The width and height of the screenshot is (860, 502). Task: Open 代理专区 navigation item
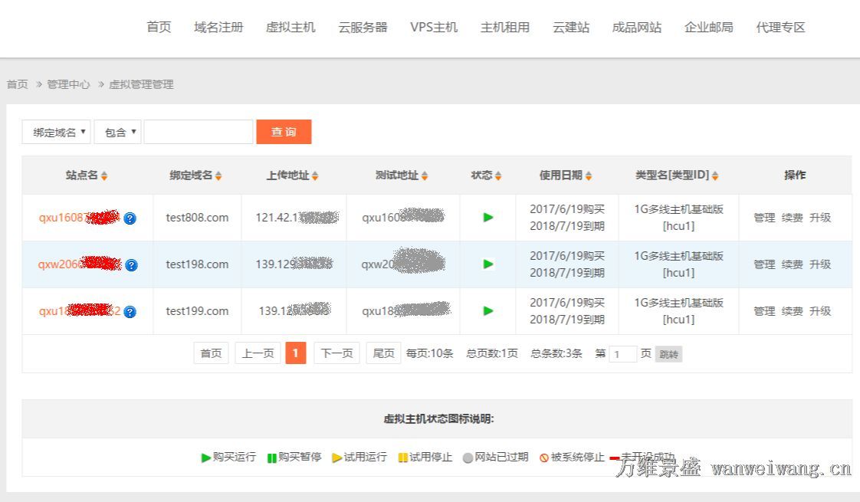click(x=780, y=27)
